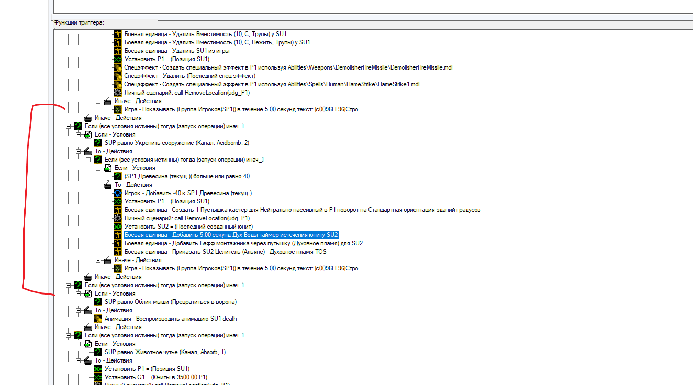693x385 pixels.
Task: Click effect icon of DemolisherFireMissile.mdl action
Action: click(x=118, y=67)
